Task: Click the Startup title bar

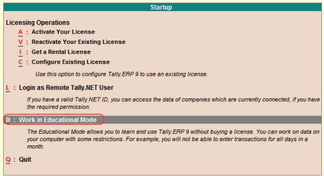Action: 162,7
